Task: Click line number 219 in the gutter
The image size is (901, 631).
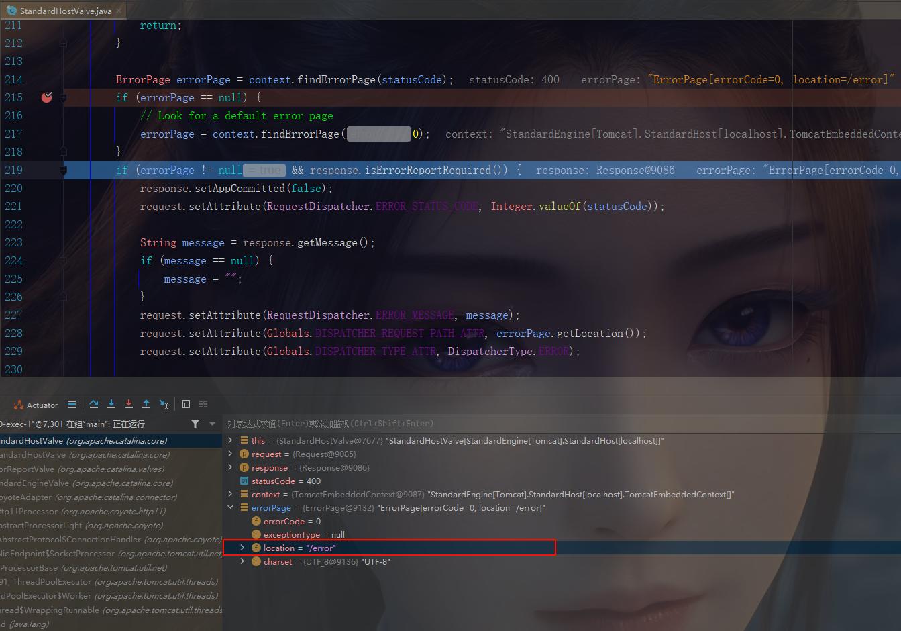Action: [13, 170]
